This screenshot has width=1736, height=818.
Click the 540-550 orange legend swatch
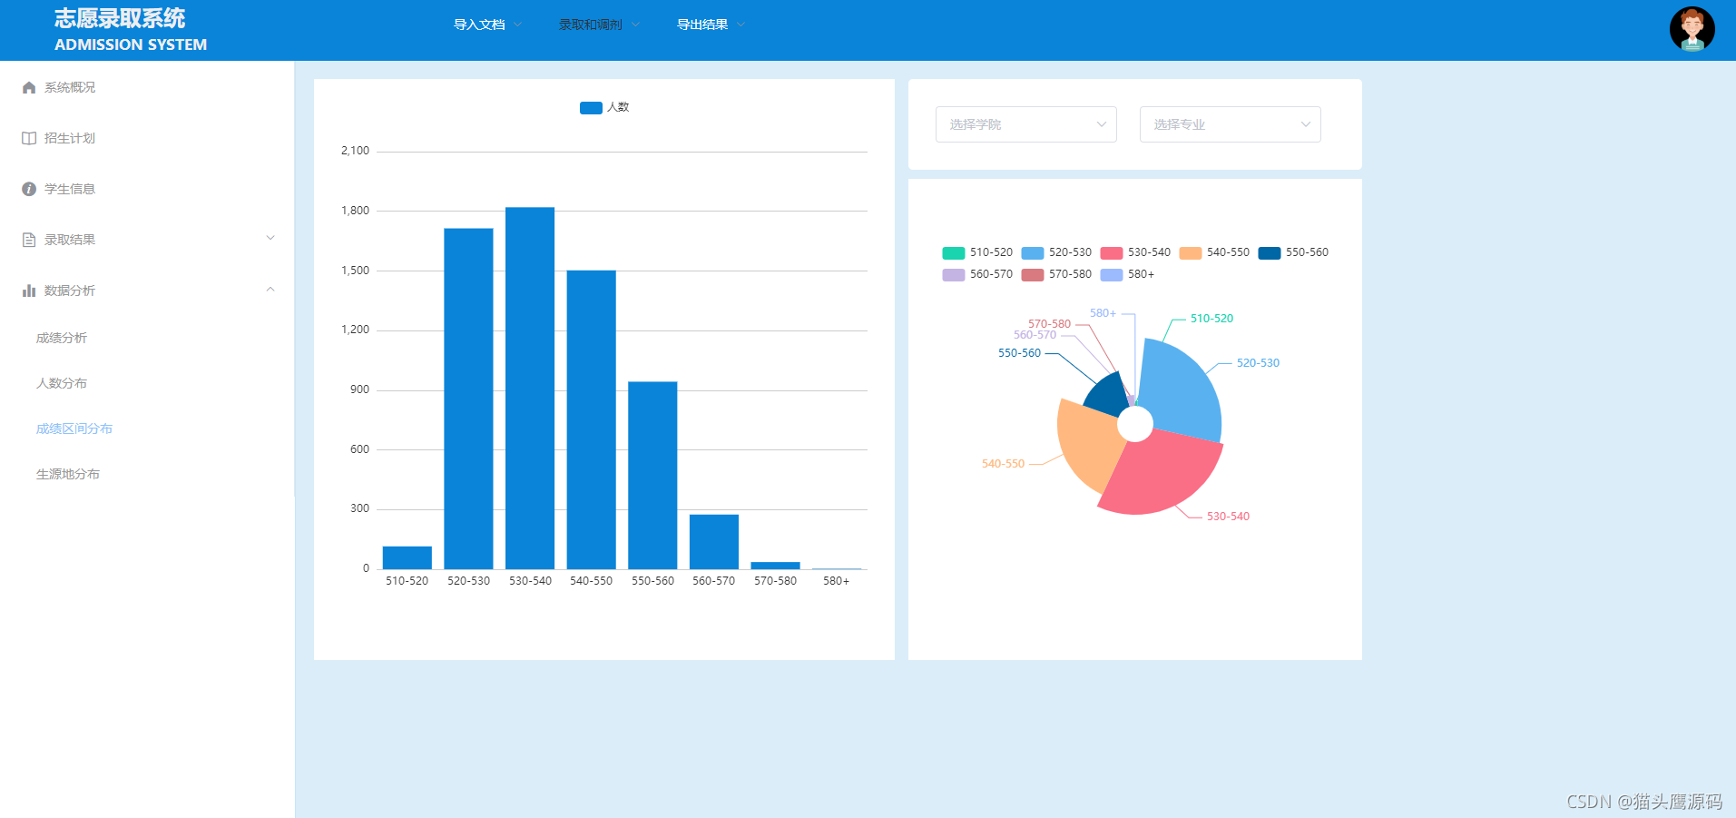1191,252
